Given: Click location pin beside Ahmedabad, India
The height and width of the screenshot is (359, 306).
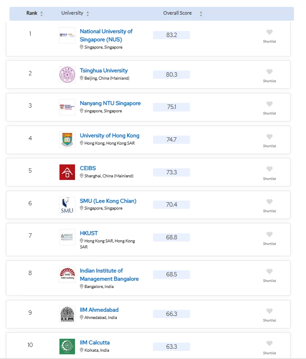Looking at the screenshot, I should [81, 317].
